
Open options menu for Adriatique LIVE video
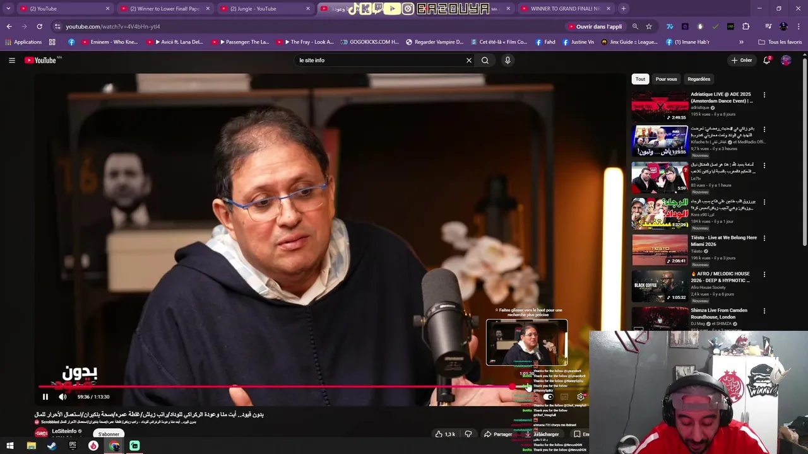pyautogui.click(x=764, y=95)
